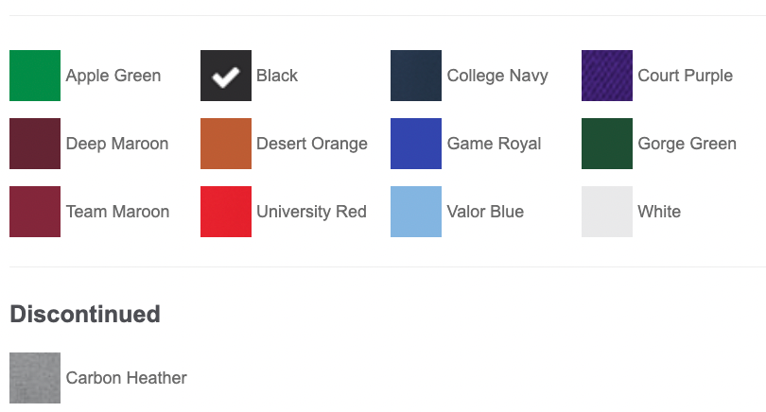Click the Valor Blue label text

[x=485, y=212]
